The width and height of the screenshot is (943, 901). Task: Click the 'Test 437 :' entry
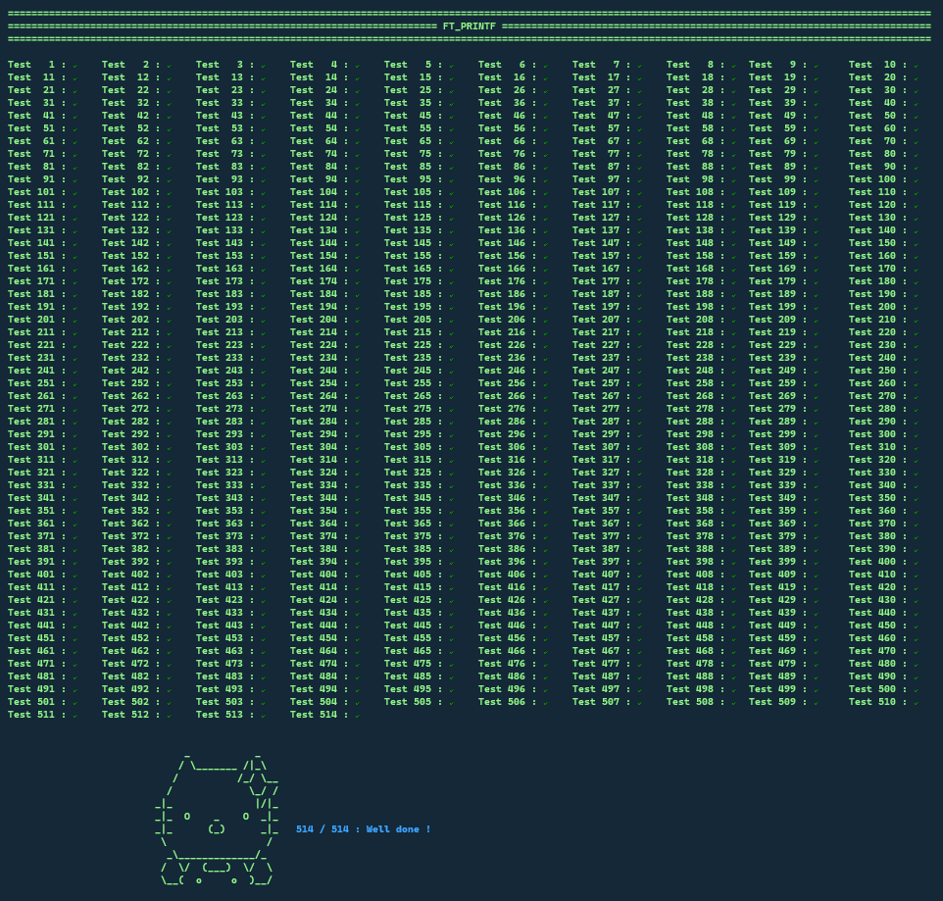pyautogui.click(x=602, y=613)
